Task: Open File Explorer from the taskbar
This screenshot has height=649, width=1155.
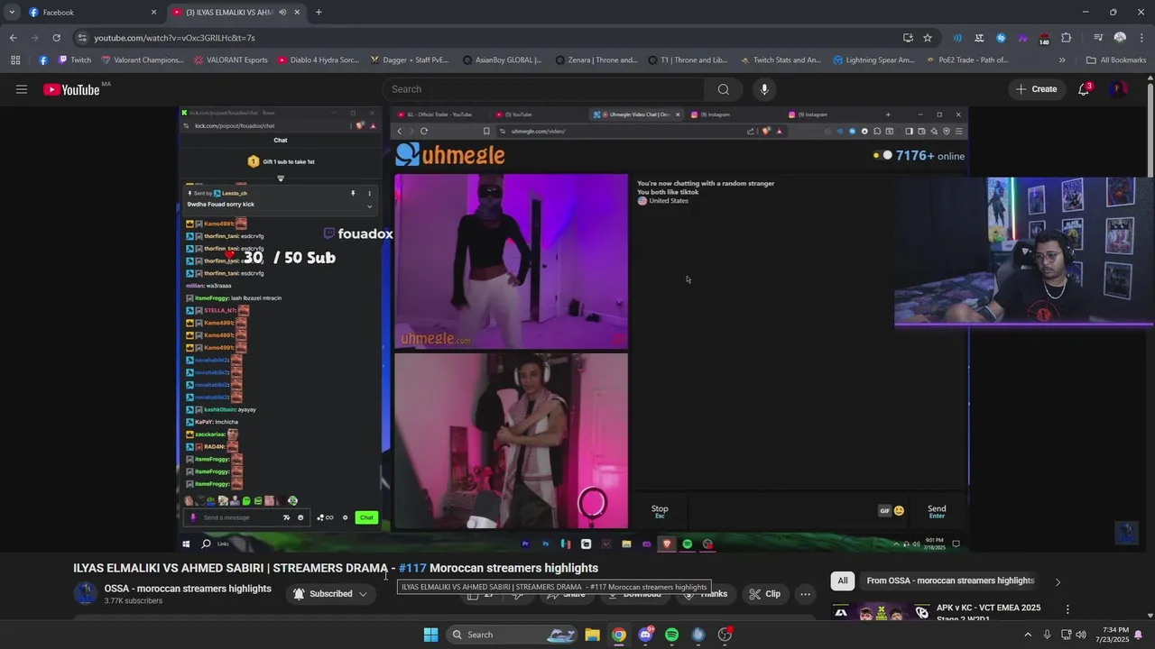Action: (592, 635)
